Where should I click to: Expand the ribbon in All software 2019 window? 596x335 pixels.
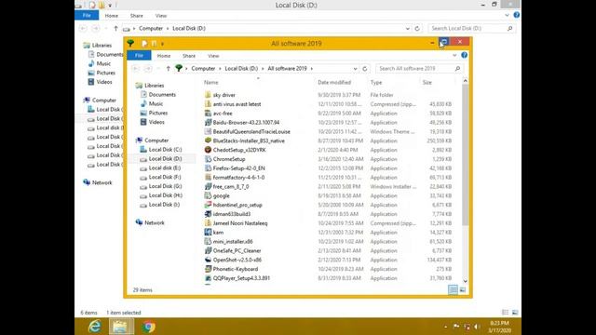point(454,56)
